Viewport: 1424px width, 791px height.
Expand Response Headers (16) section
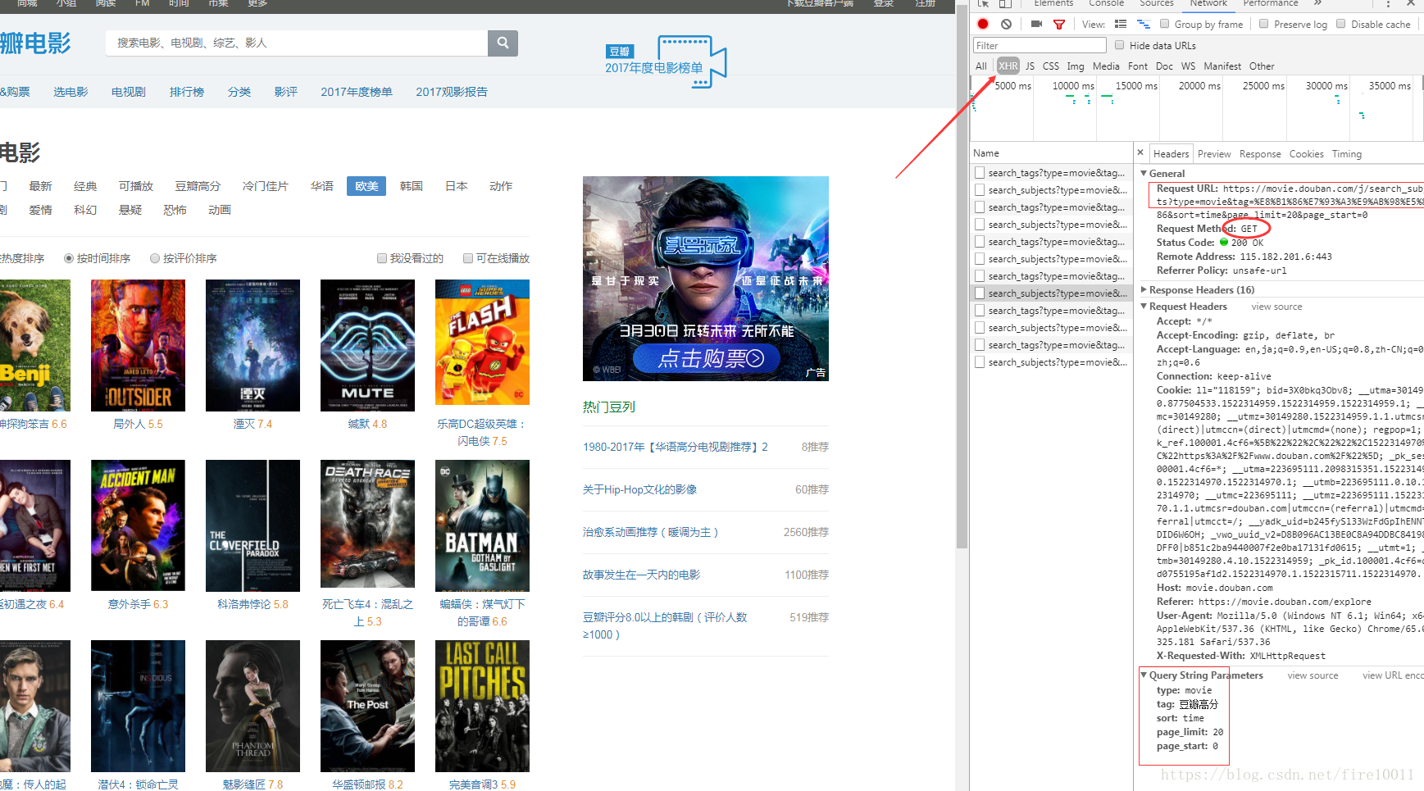click(1144, 289)
